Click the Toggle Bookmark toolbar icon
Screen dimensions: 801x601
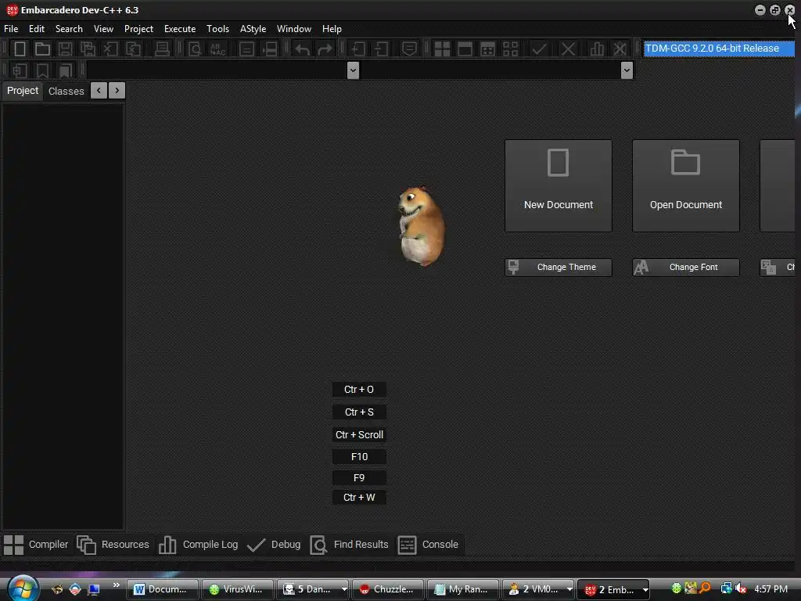42,70
